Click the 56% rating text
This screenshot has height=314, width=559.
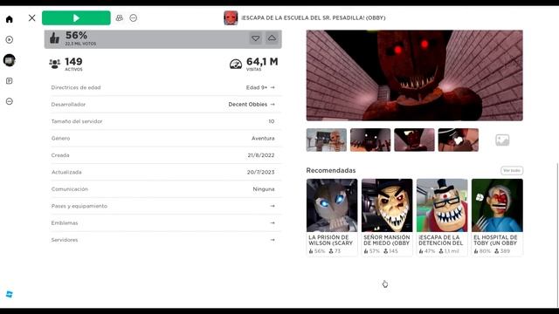76,36
